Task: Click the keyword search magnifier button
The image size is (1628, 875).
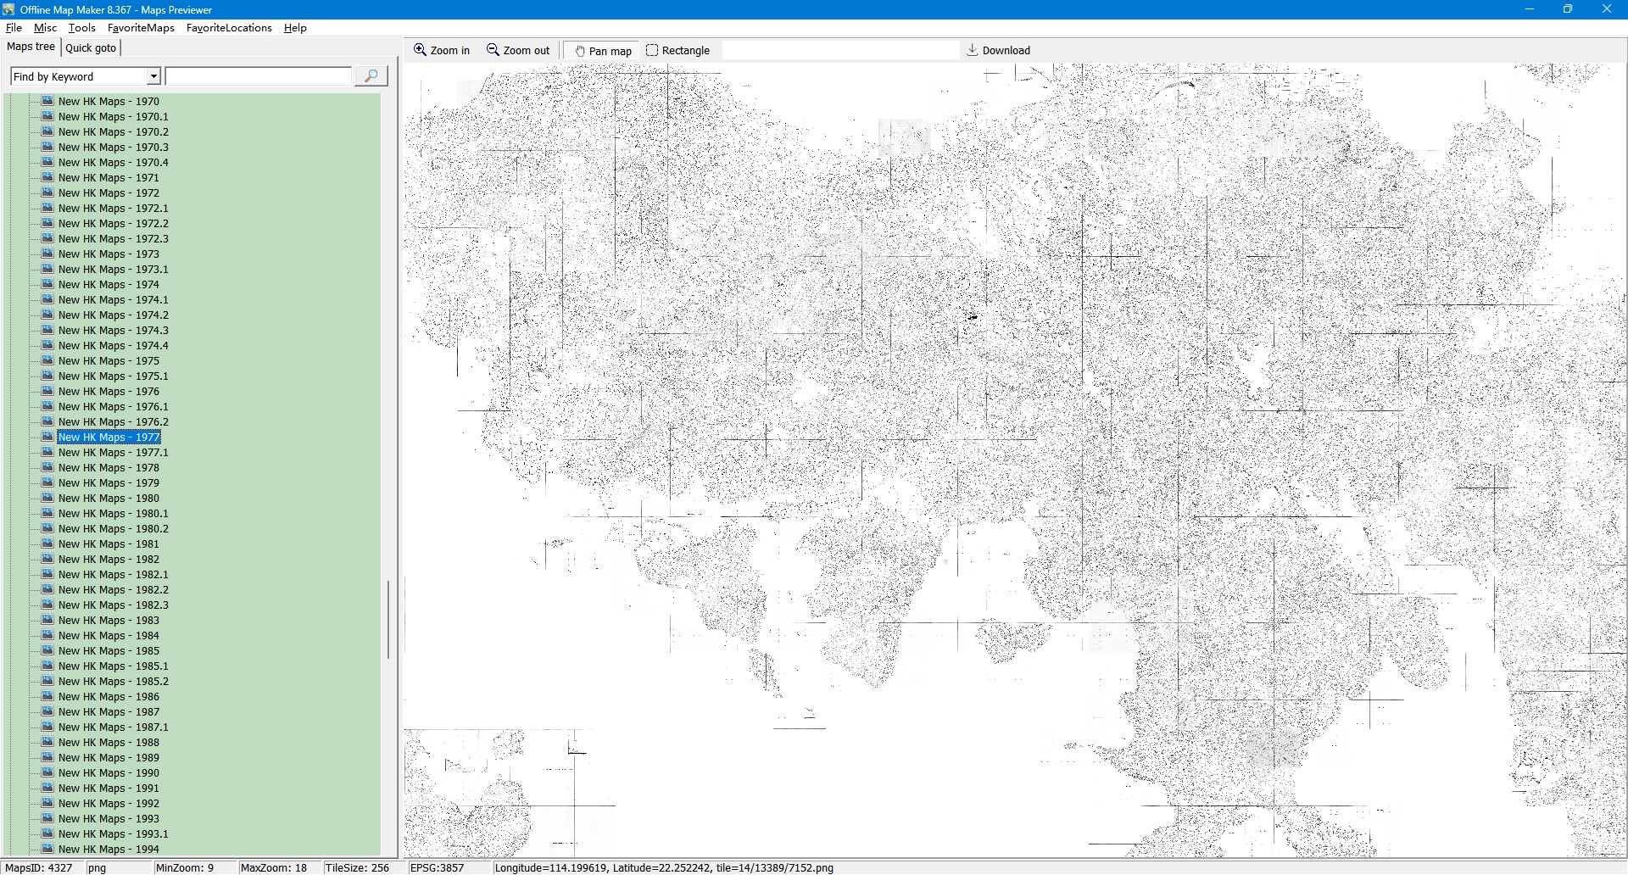Action: (x=371, y=76)
